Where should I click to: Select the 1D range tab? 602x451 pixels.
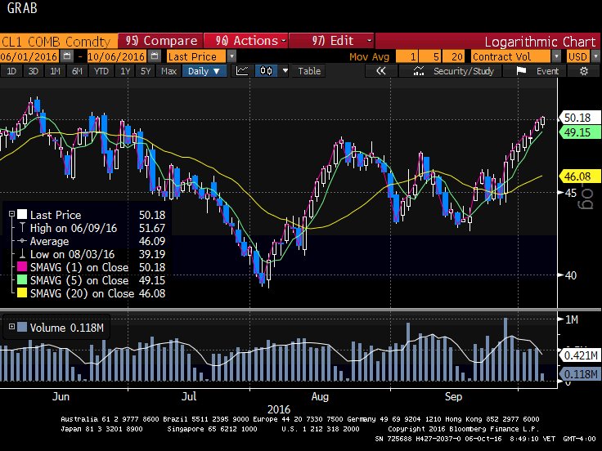11,71
